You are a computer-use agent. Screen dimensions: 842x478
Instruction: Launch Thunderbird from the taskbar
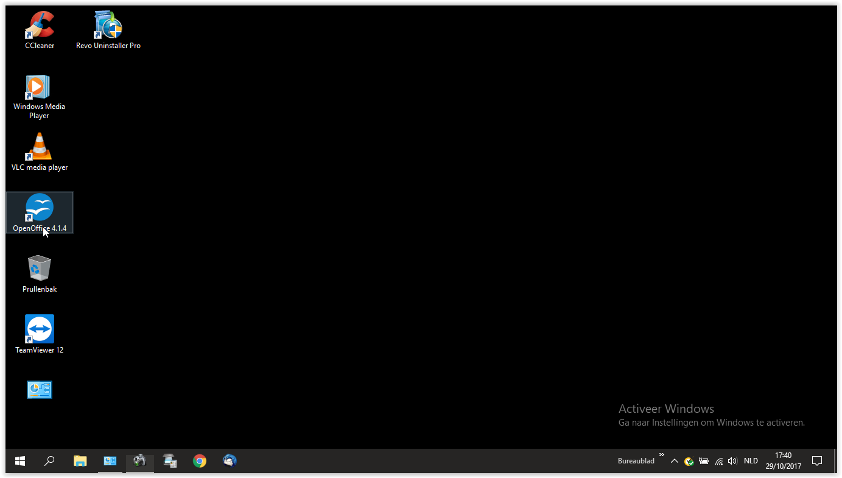coord(230,461)
